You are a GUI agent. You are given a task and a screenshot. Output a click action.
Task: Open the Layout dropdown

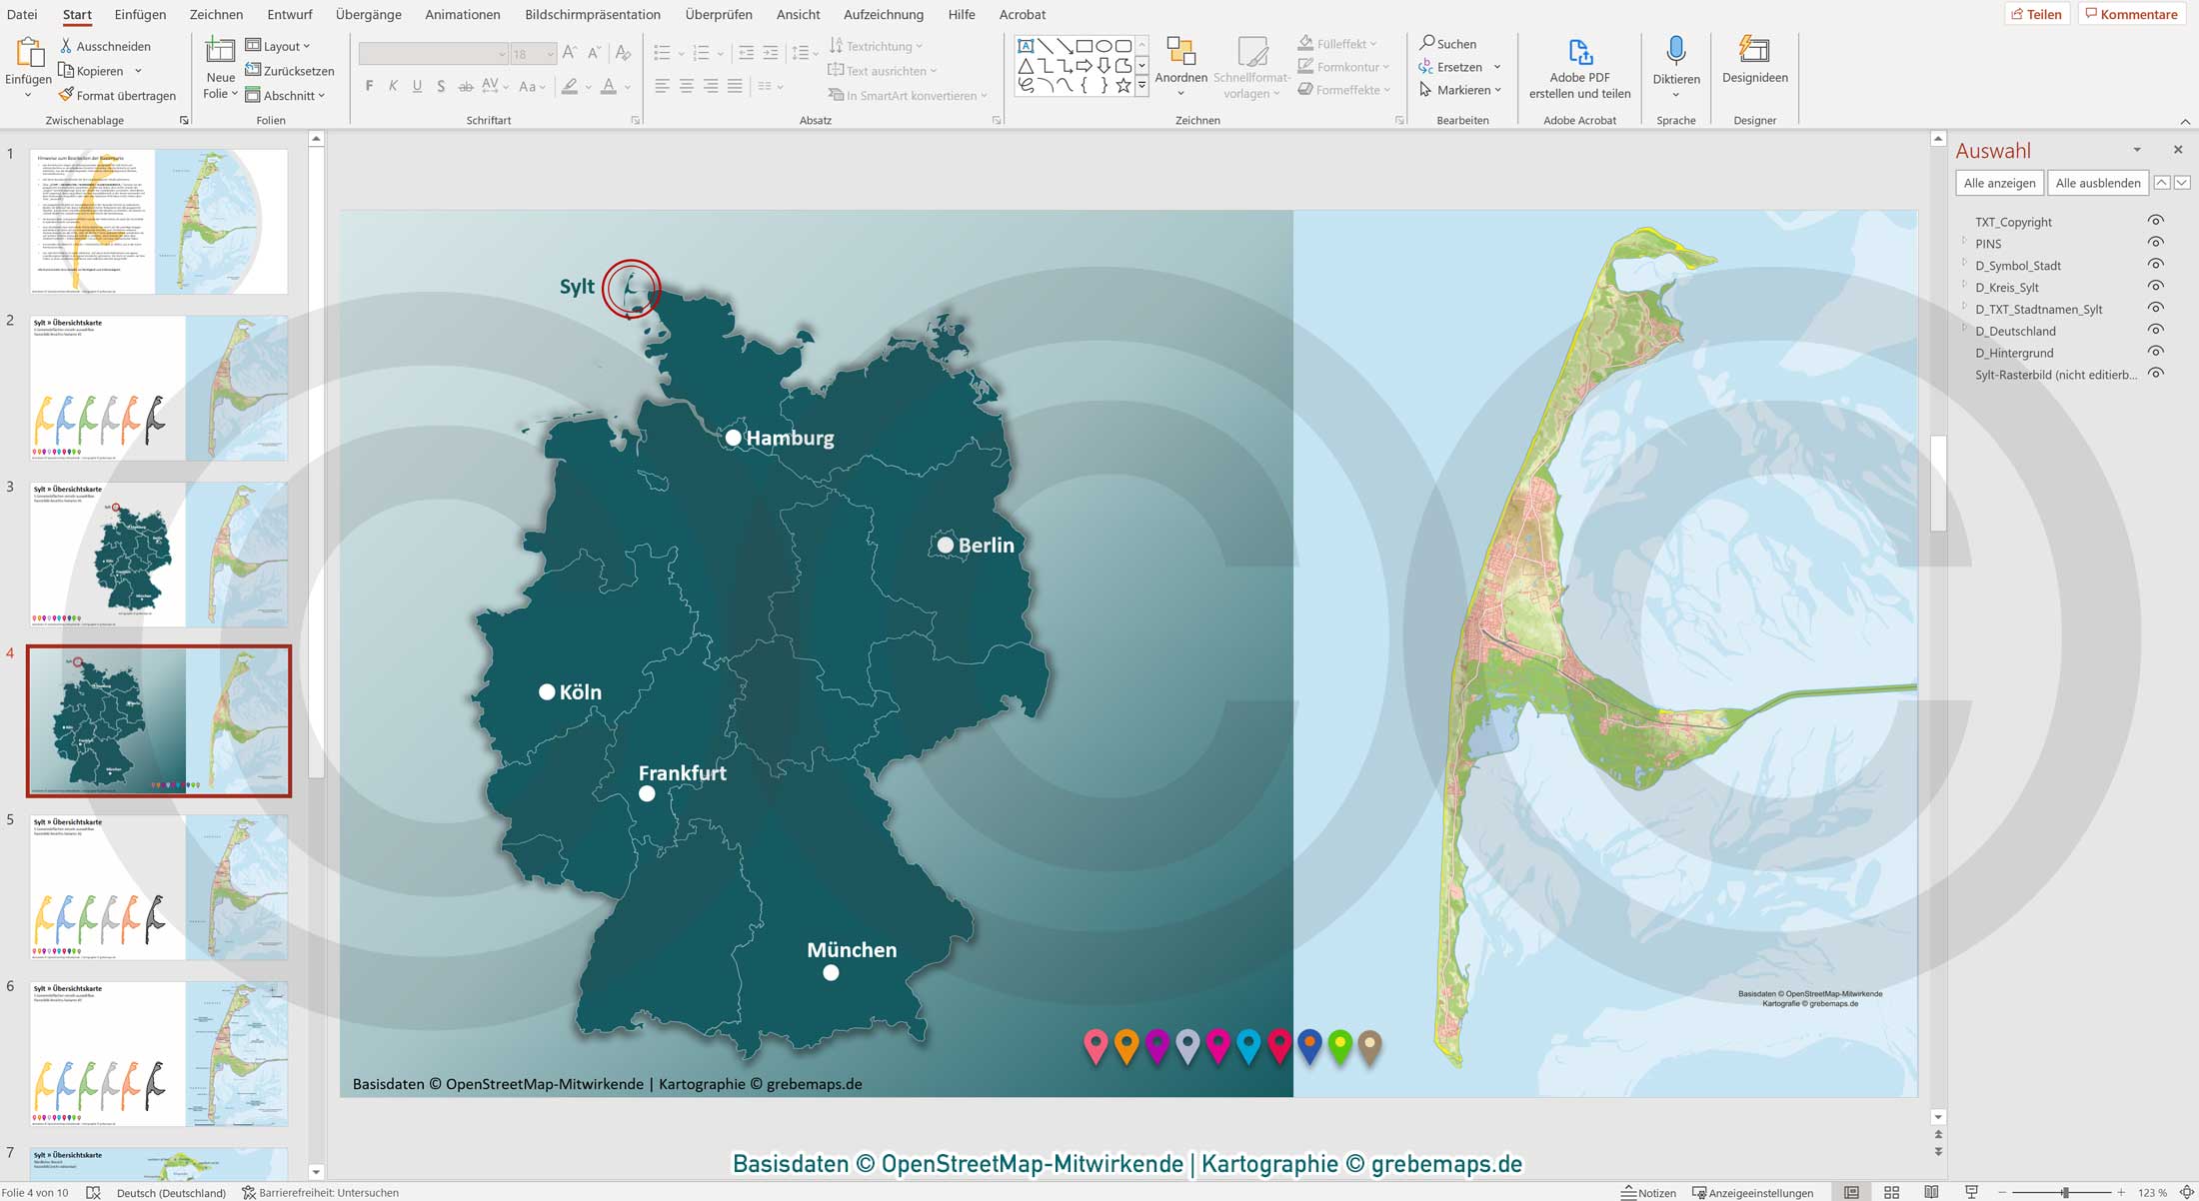[280, 45]
